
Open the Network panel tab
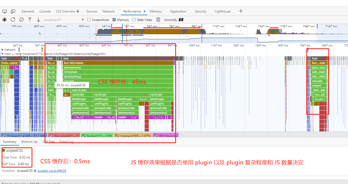pyautogui.click(x=109, y=11)
